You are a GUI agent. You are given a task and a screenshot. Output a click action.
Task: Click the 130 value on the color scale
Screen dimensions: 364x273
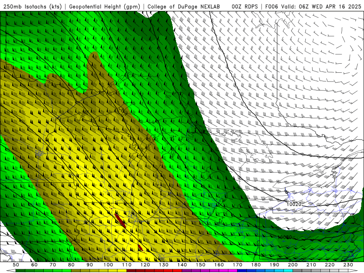[164, 265]
